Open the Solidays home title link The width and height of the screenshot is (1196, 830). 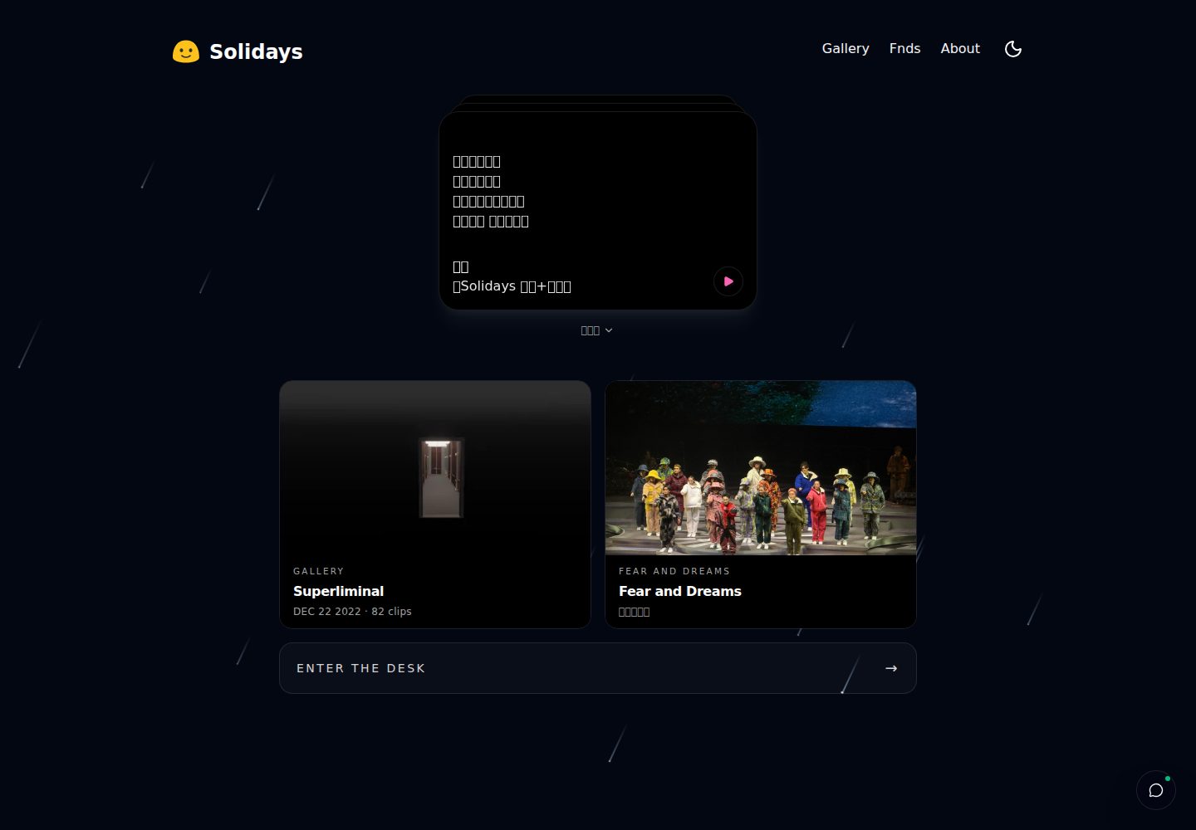(x=256, y=51)
